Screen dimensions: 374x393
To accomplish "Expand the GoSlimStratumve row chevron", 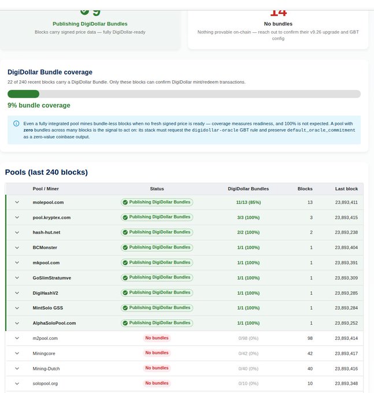I will [x=17, y=278].
